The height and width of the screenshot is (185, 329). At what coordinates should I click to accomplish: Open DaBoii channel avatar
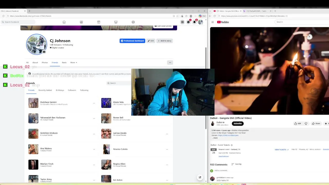pyautogui.click(x=213, y=124)
